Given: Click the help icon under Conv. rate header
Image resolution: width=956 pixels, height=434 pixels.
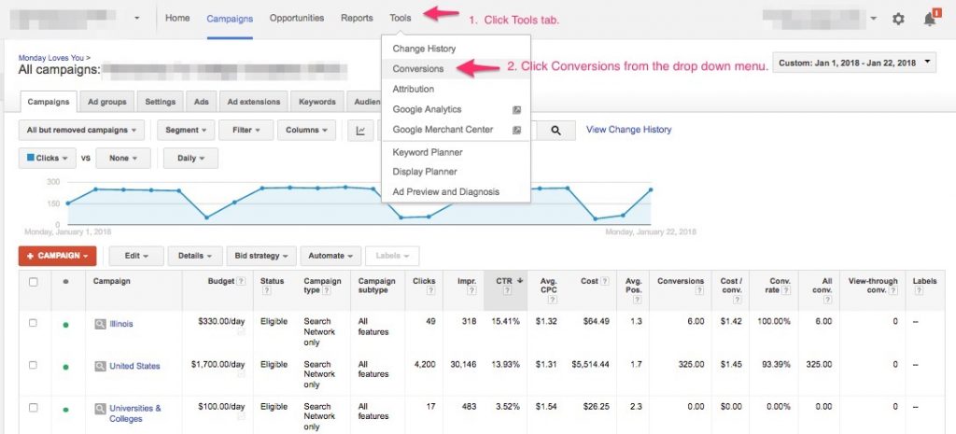Looking at the screenshot, I should [786, 291].
